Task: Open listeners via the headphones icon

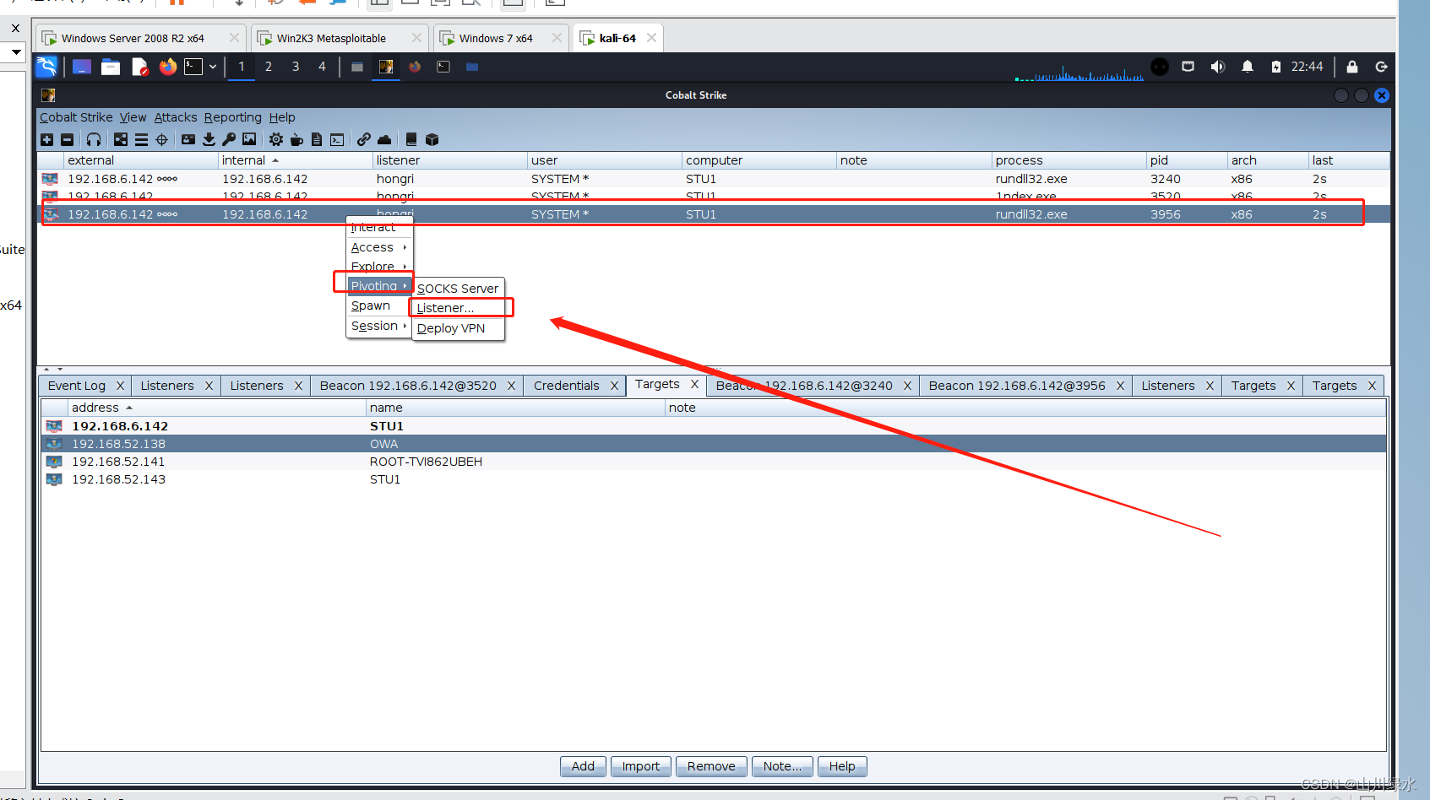Action: tap(94, 139)
